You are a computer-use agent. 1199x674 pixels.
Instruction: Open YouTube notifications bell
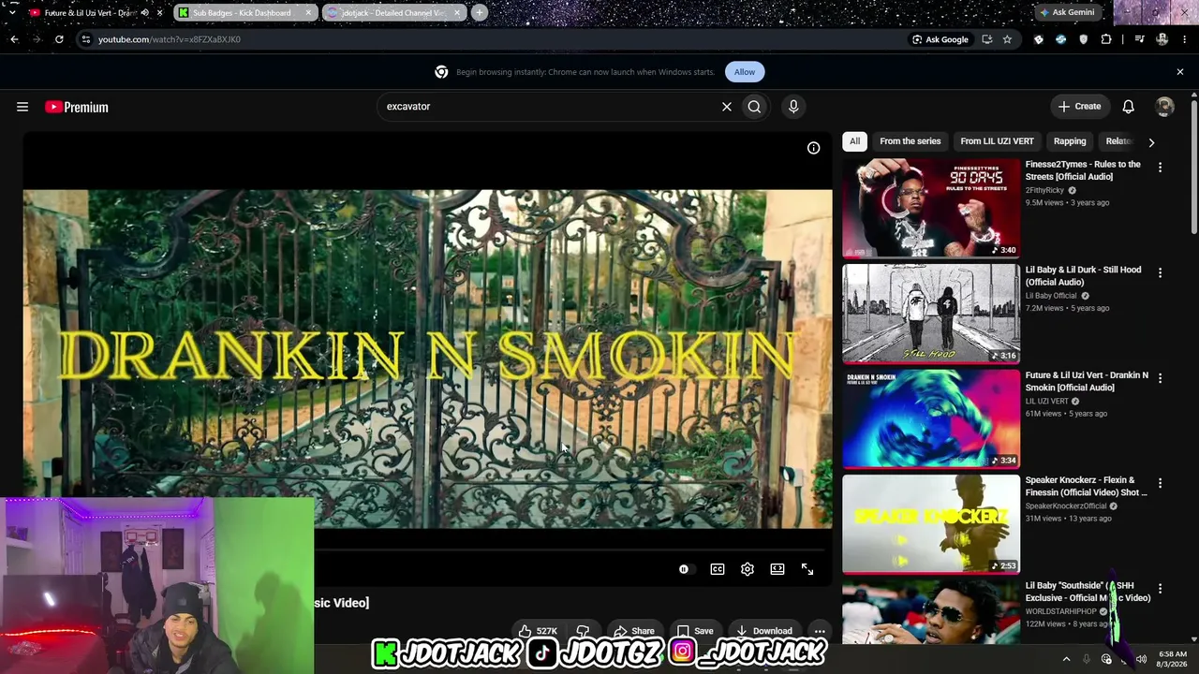1128,107
